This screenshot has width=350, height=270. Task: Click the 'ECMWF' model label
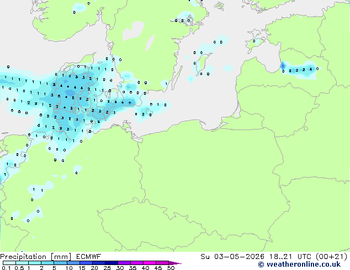point(89,257)
